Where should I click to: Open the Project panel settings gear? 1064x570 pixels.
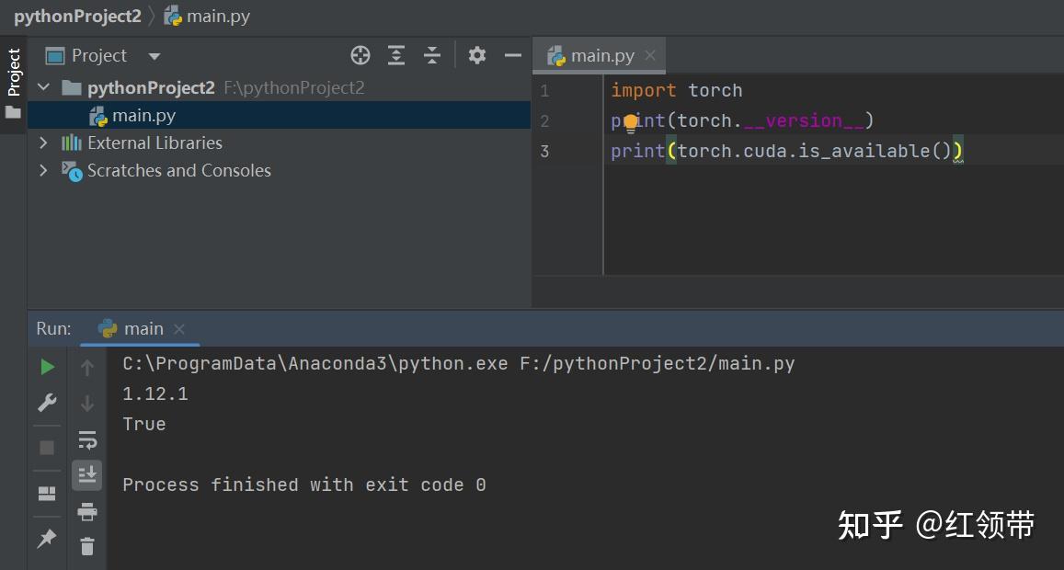(x=477, y=55)
